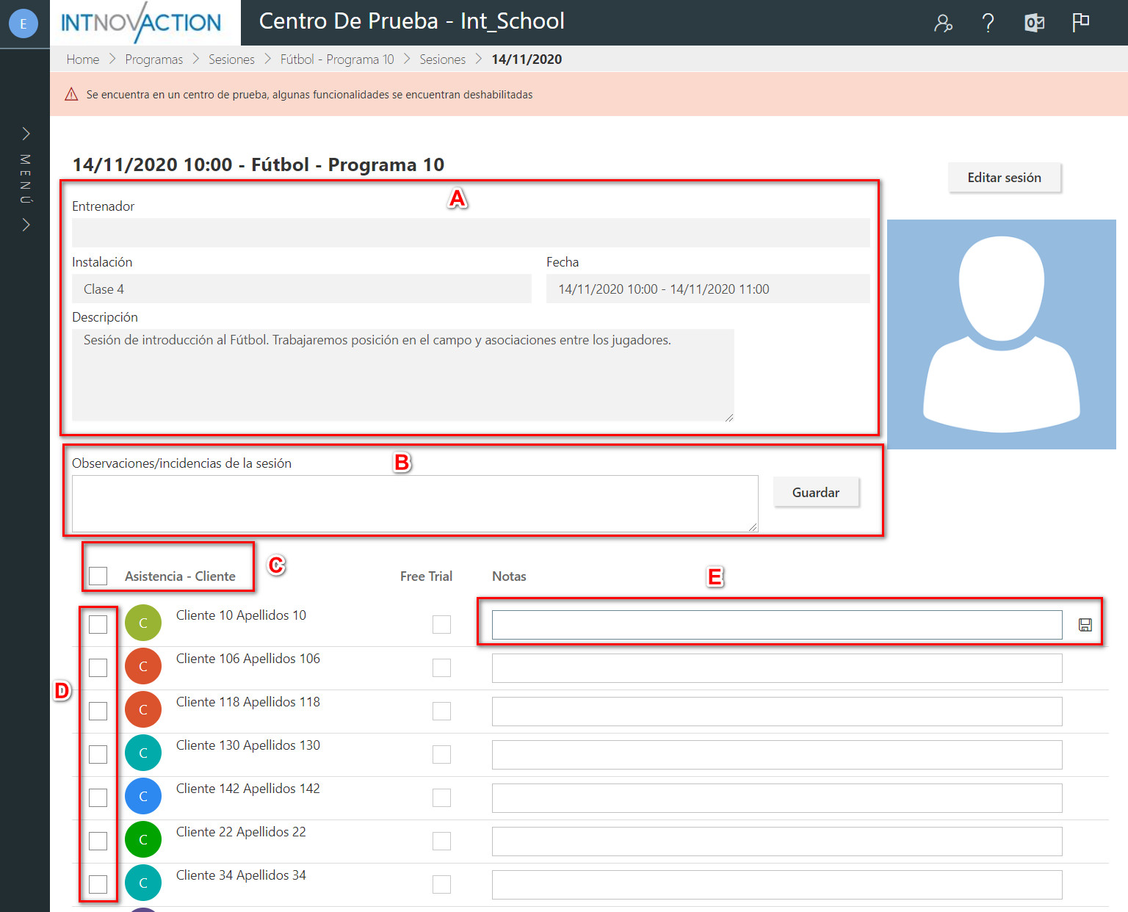The image size is (1128, 912).
Task: Click Notas field for Cliente 22
Action: 777,842
